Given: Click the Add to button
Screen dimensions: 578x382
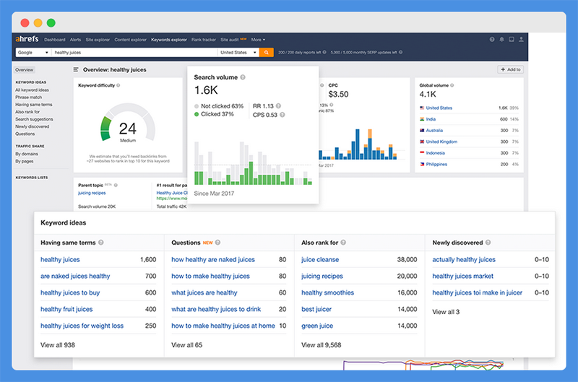Looking at the screenshot, I should click(x=511, y=69).
